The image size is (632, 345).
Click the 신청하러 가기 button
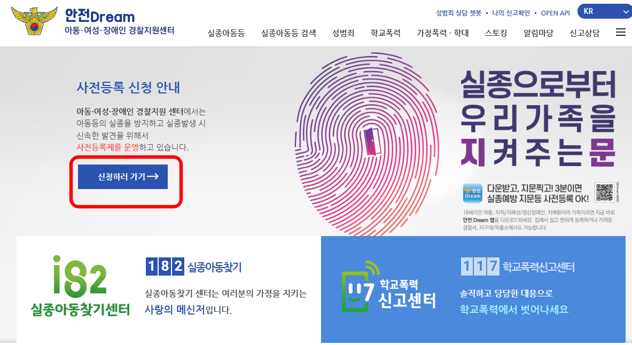coord(123,177)
